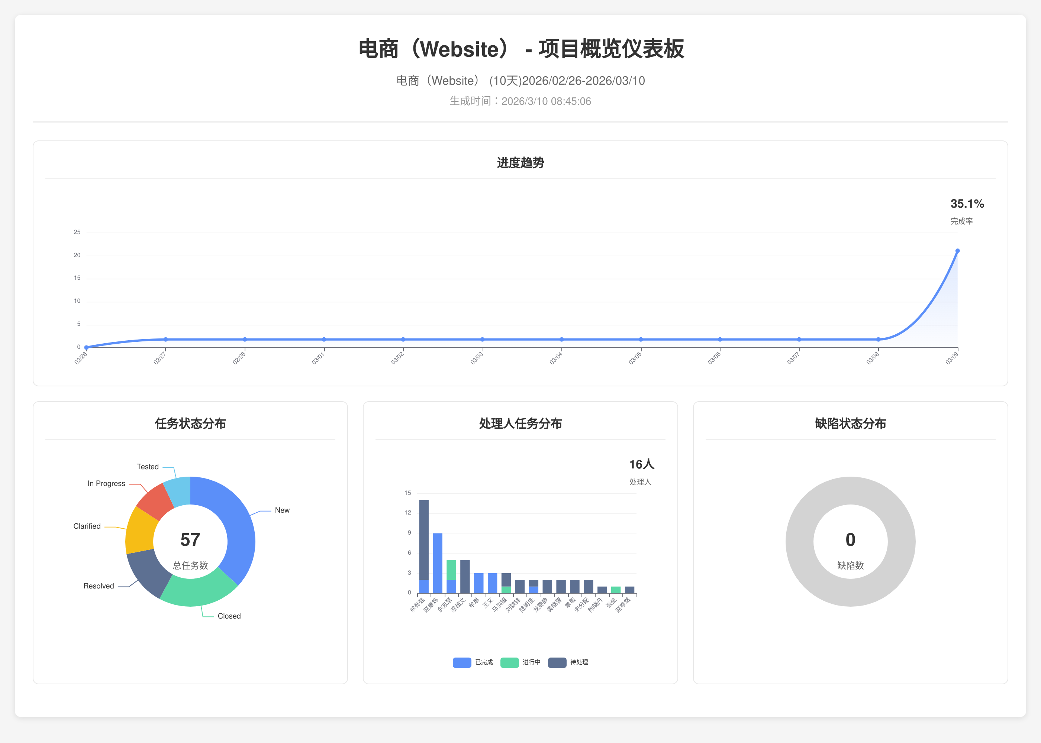Click the 03/08 data point on trend line
The image size is (1041, 743).
878,340
